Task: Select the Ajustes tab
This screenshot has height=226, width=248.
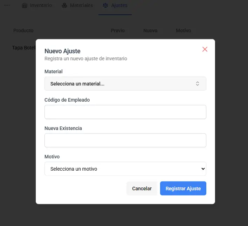Action: (x=115, y=5)
